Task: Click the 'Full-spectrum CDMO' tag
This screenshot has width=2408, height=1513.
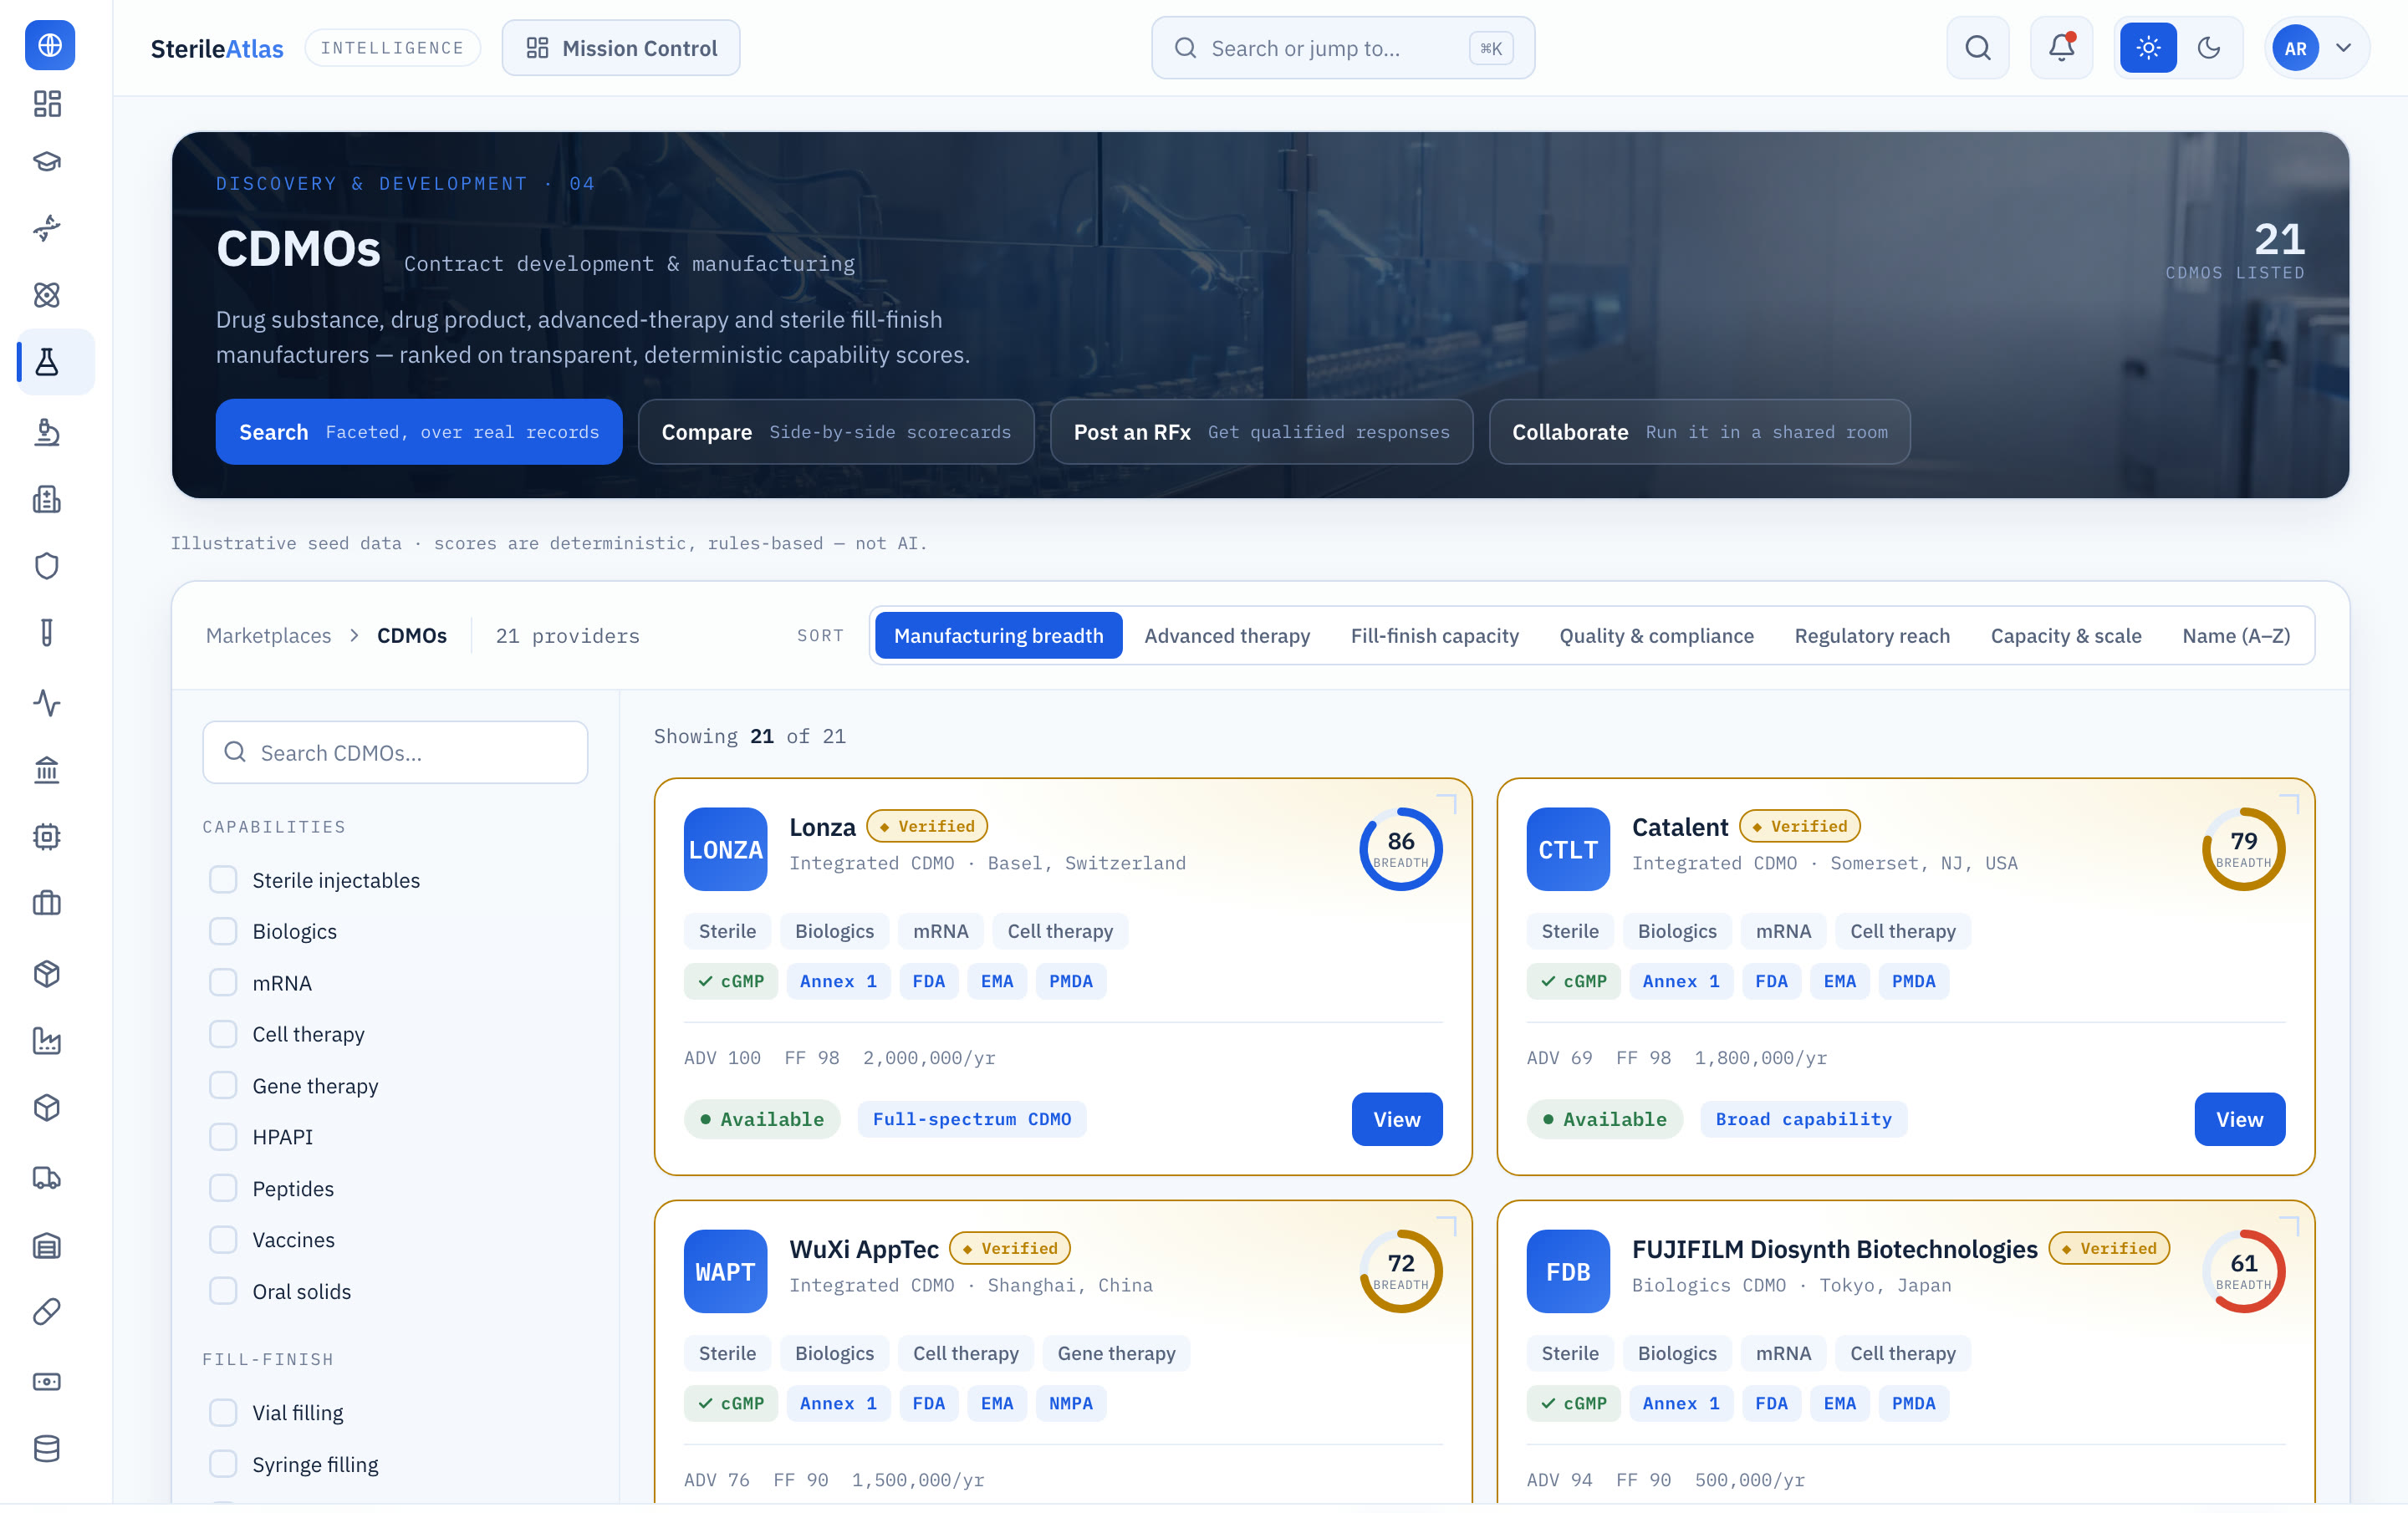Action: click(972, 1119)
